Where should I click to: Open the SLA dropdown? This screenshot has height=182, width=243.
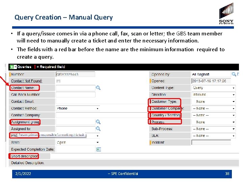pyautogui.click(x=214, y=135)
